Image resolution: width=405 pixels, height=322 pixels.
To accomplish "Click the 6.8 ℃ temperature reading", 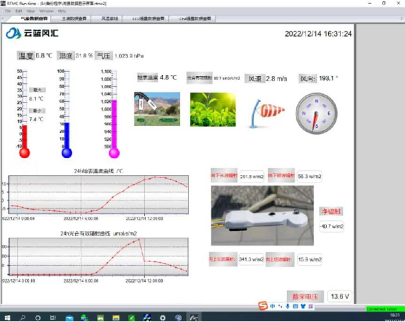I will coord(44,55).
